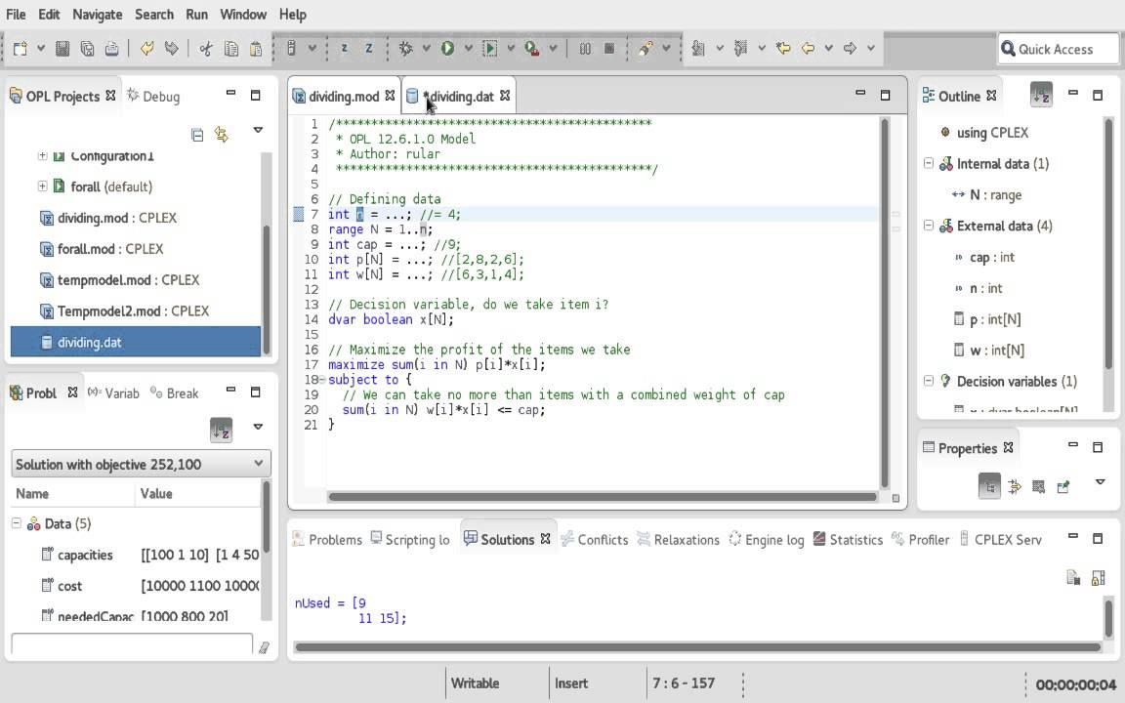
Task: Open OPL Projects view menu triangle
Action: [x=258, y=130]
